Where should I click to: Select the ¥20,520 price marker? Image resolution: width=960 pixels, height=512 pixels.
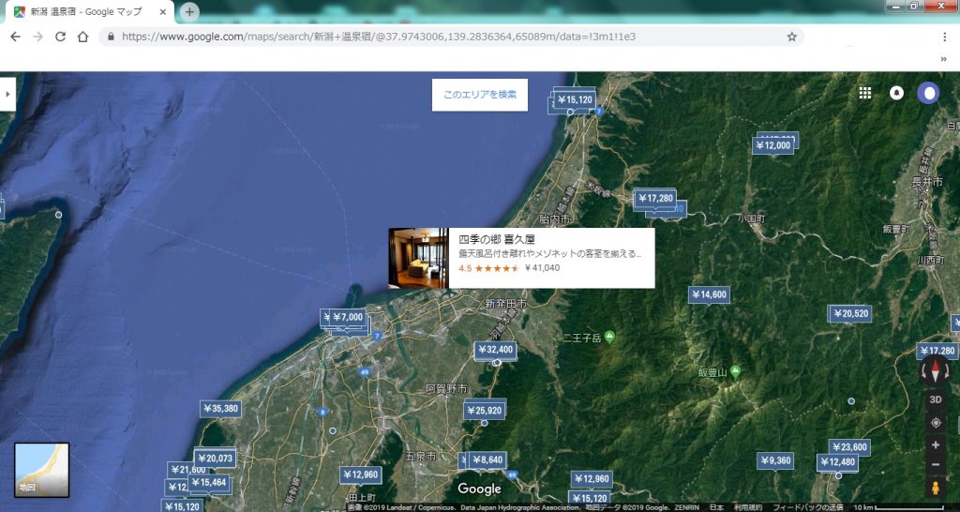(851, 313)
